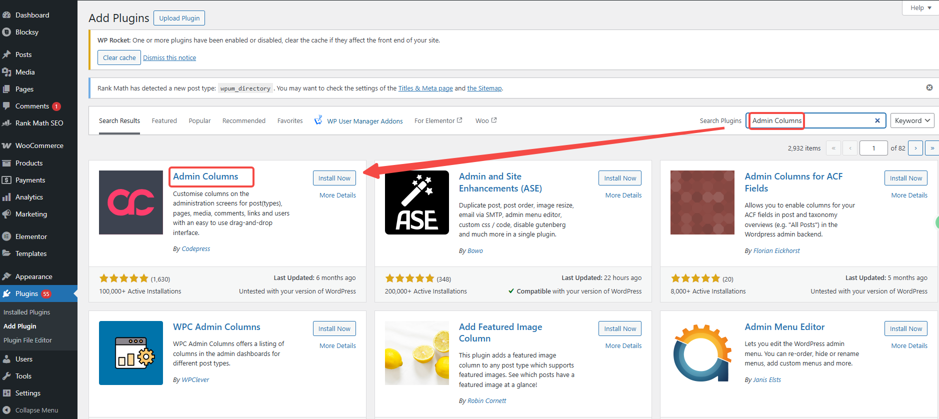
Task: Click Upload Plugin button
Action: coord(179,18)
